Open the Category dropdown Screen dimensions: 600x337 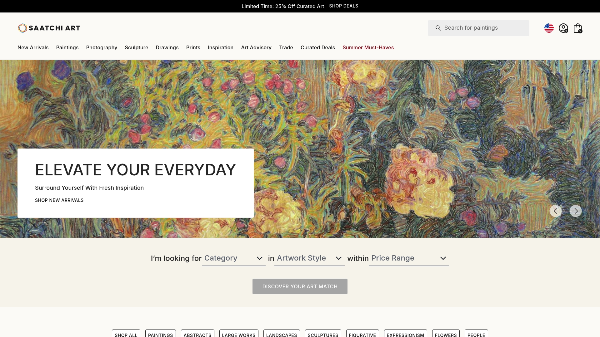[x=234, y=258]
